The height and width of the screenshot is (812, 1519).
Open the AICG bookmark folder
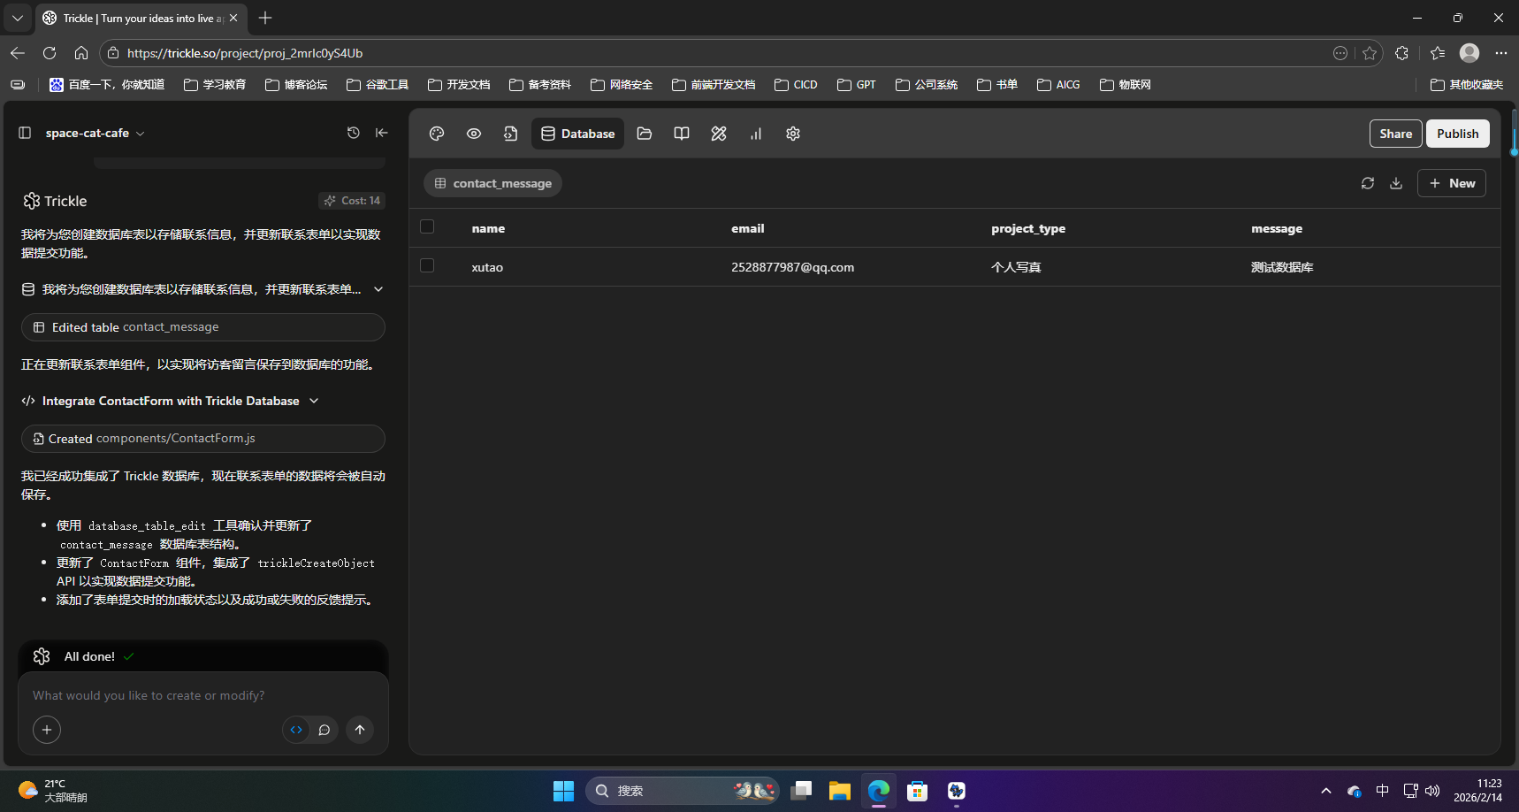[x=1058, y=85]
